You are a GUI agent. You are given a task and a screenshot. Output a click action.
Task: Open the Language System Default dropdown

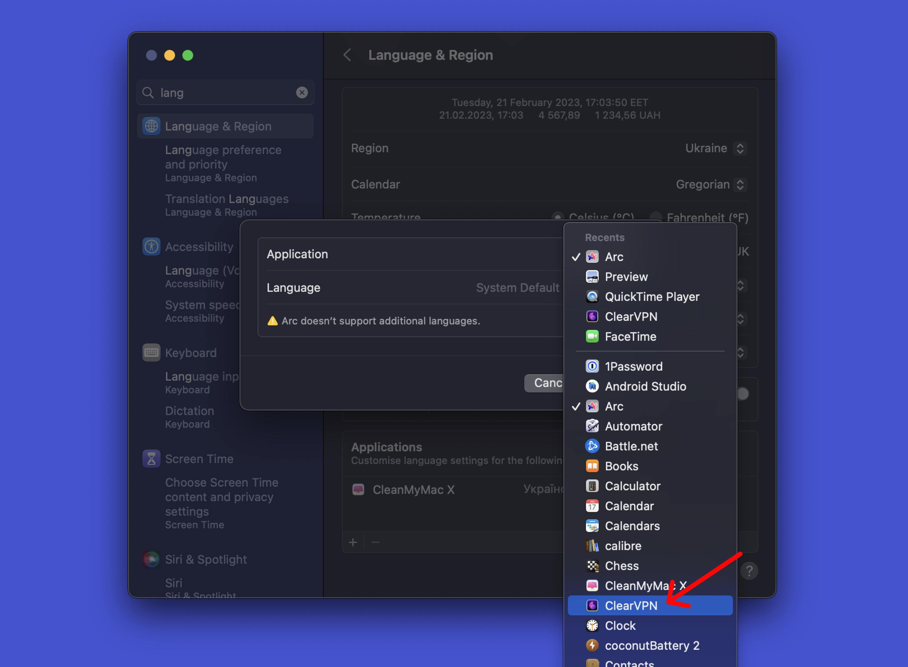point(518,288)
